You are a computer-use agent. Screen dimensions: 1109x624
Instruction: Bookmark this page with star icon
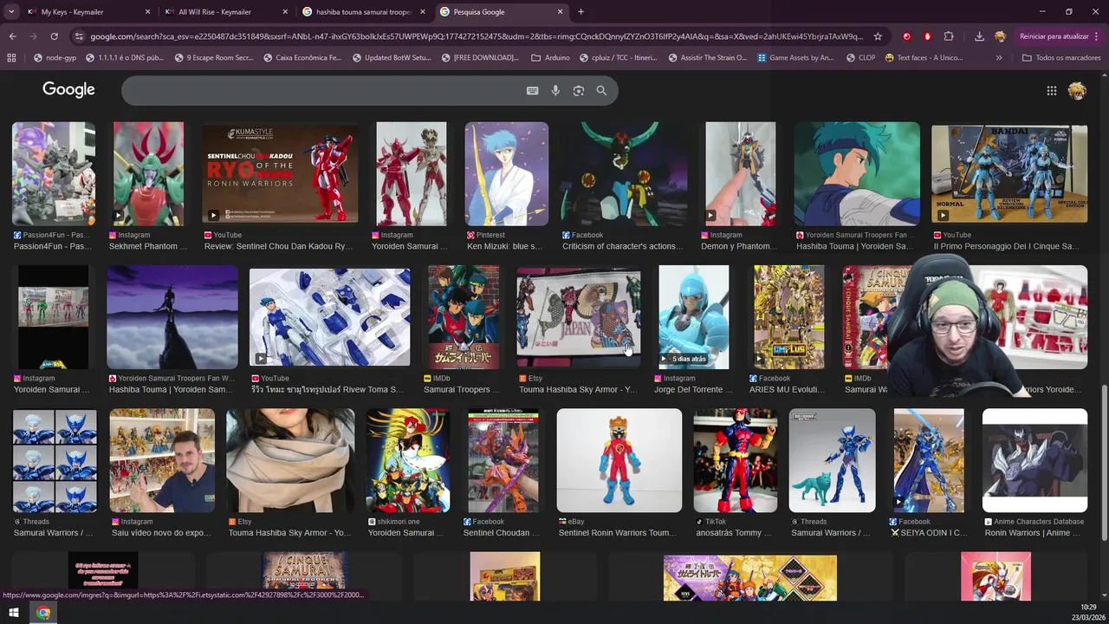(x=878, y=36)
